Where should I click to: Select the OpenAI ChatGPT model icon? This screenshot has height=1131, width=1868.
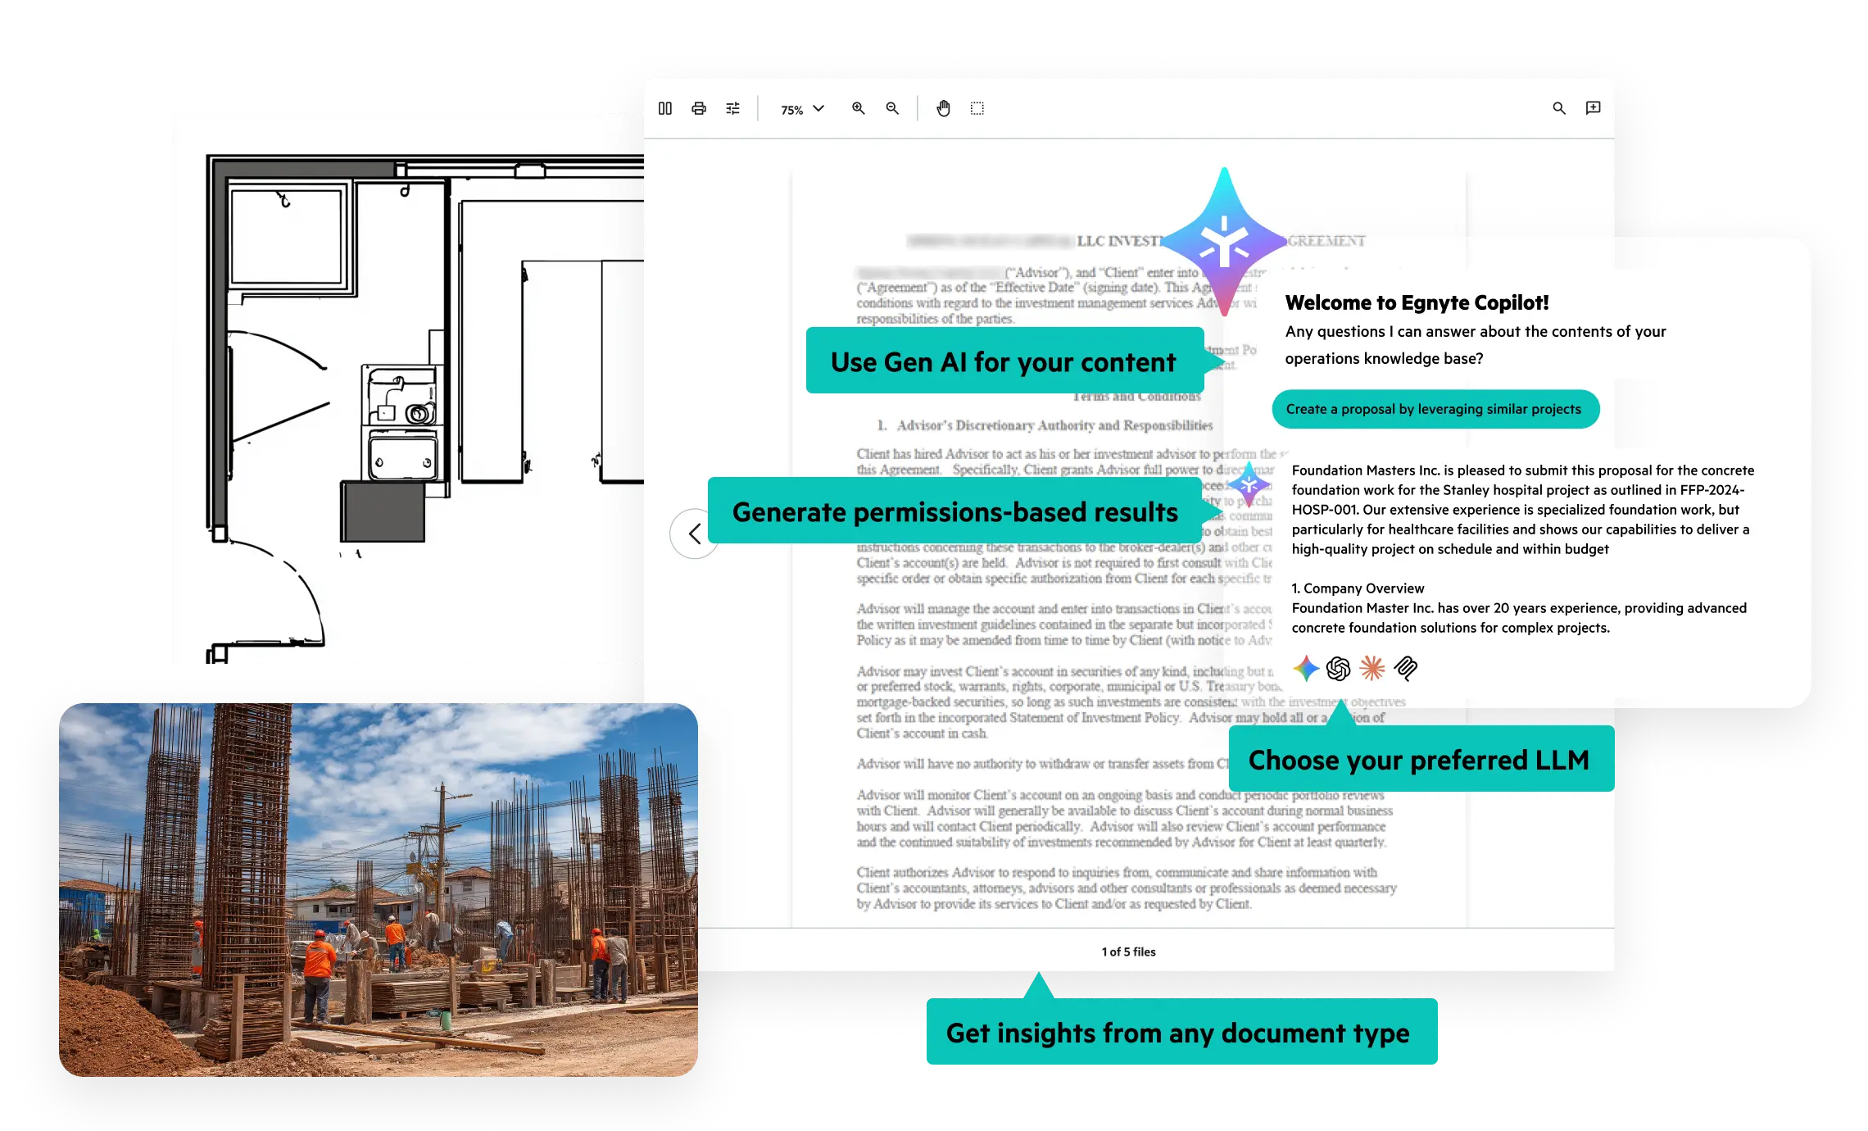click(x=1339, y=670)
